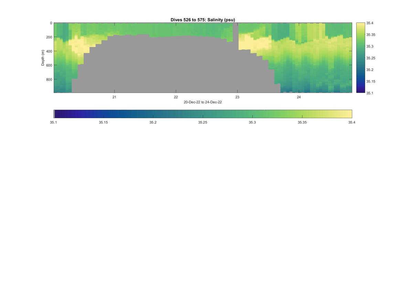Click the vertical salinity colorbar

click(360, 58)
